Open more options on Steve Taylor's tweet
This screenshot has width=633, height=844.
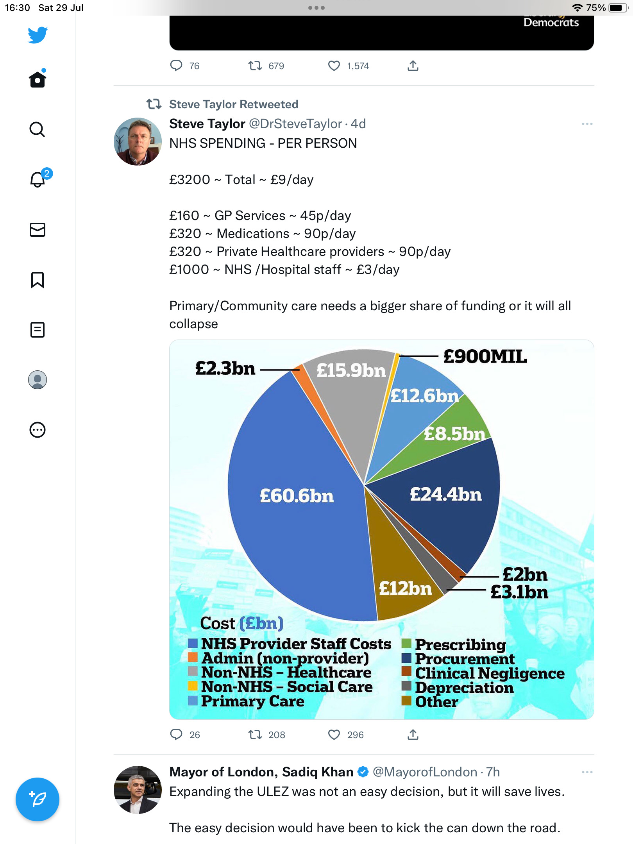tap(587, 124)
